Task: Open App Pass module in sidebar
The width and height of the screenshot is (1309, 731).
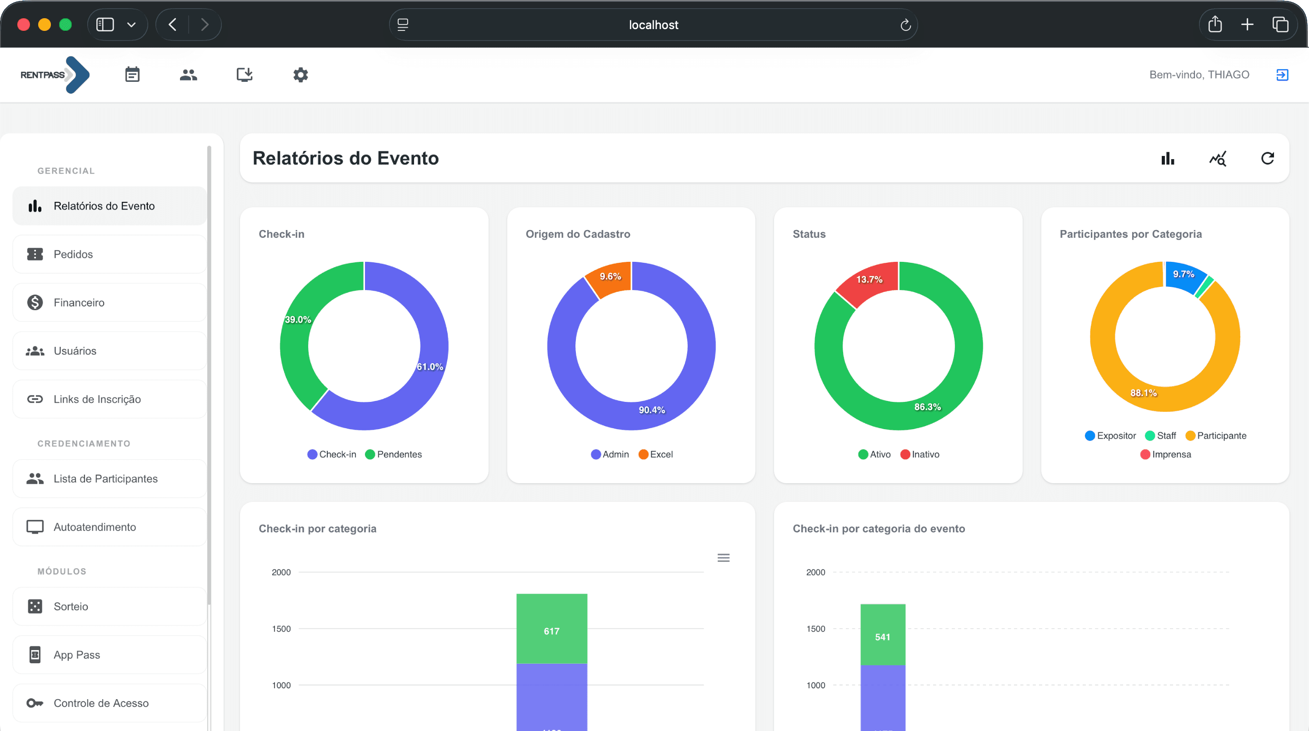Action: [109, 654]
